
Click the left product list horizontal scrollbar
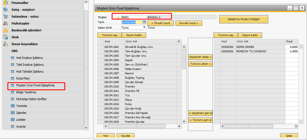[x=137, y=126]
